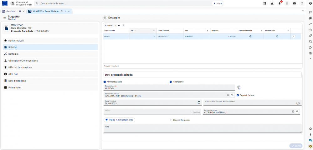Open filter for the Finanziaria column
This screenshot has height=150, width=313.
pos(288,31)
